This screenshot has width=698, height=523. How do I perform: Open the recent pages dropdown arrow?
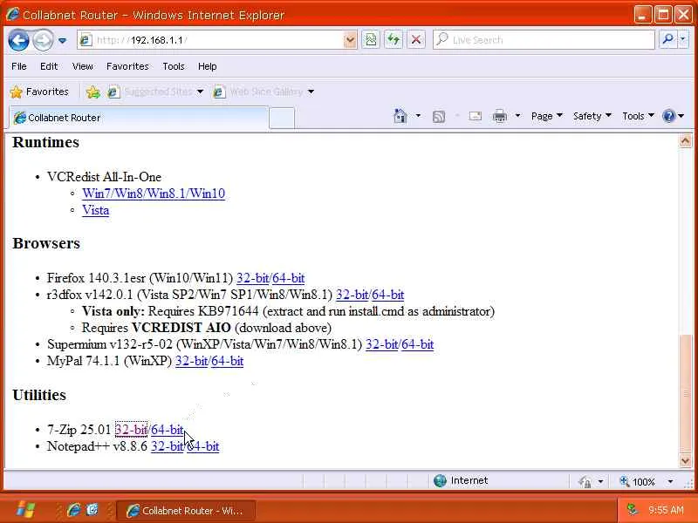(62, 40)
